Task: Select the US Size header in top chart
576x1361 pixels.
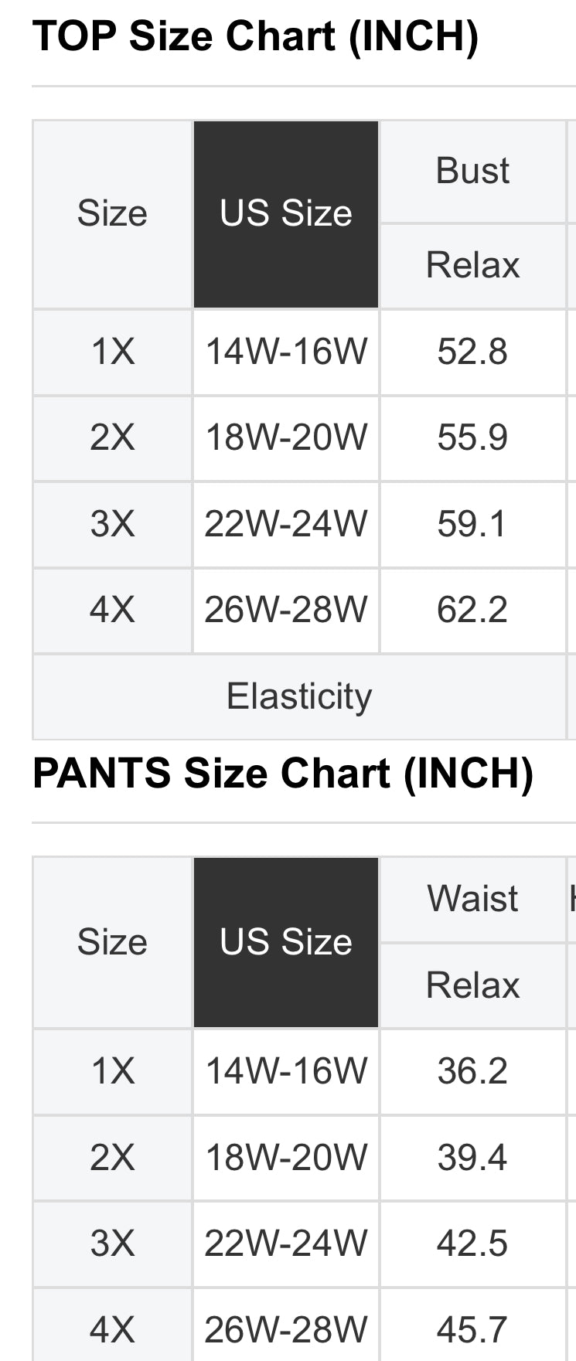Action: click(x=285, y=213)
